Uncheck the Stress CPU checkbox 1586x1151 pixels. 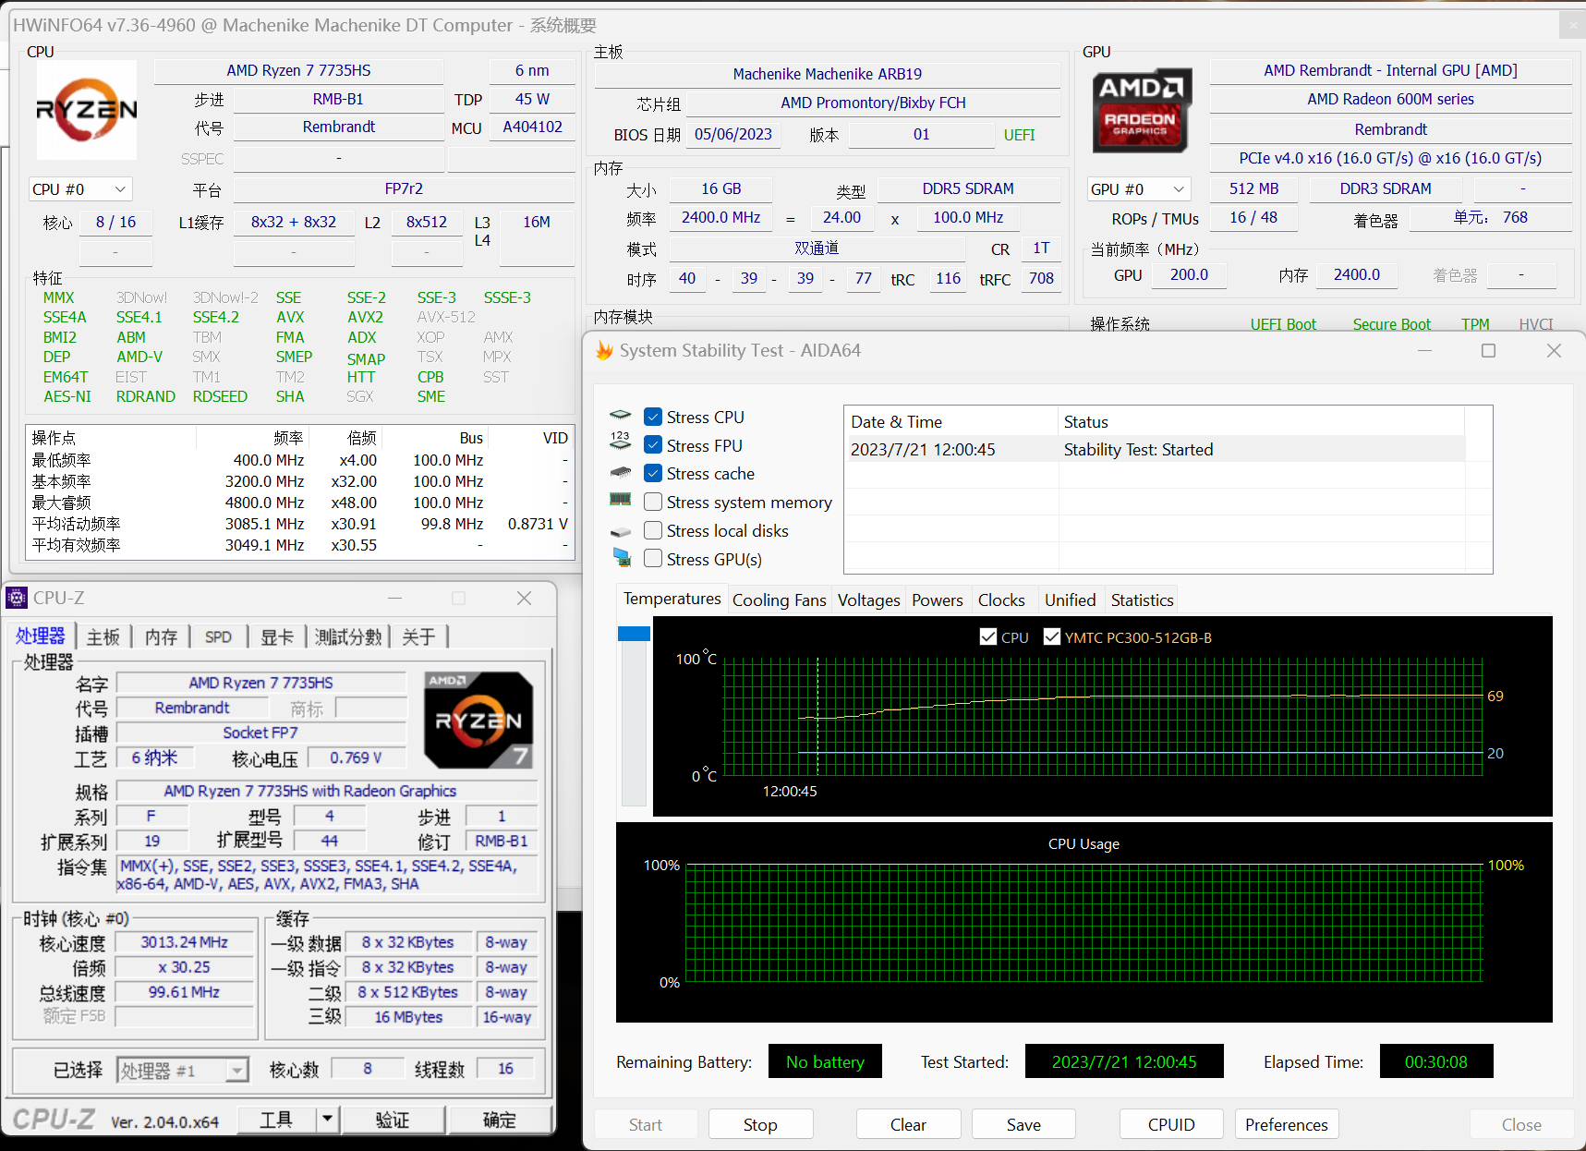(653, 418)
